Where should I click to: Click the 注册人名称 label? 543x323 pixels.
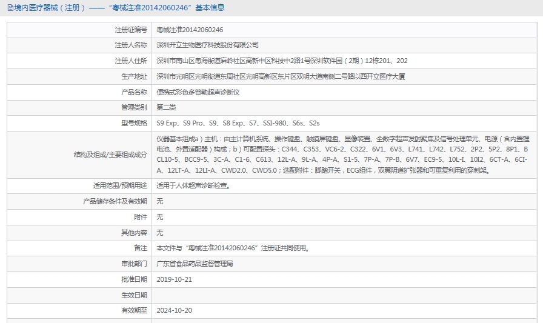131,45
